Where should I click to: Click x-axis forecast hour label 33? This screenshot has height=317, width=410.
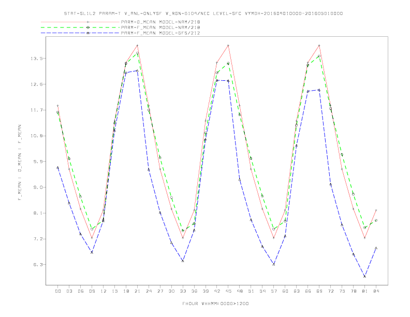coord(183,291)
